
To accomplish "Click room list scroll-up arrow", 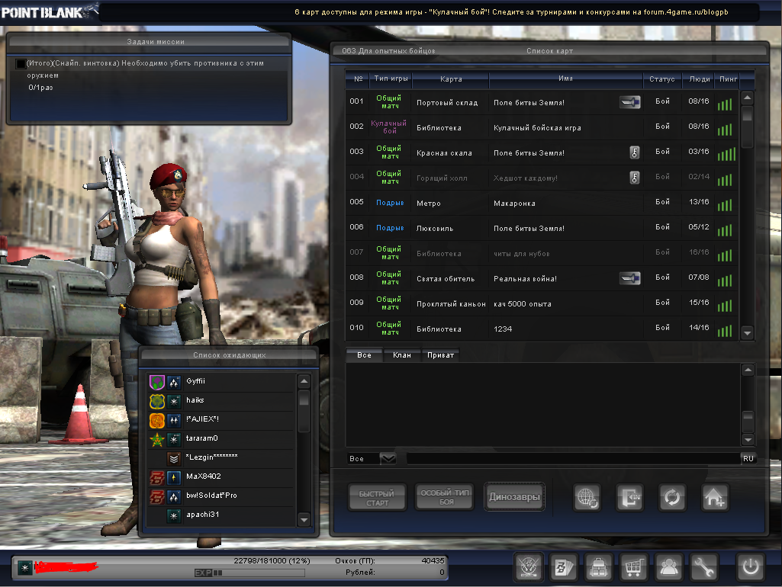I will (x=747, y=98).
